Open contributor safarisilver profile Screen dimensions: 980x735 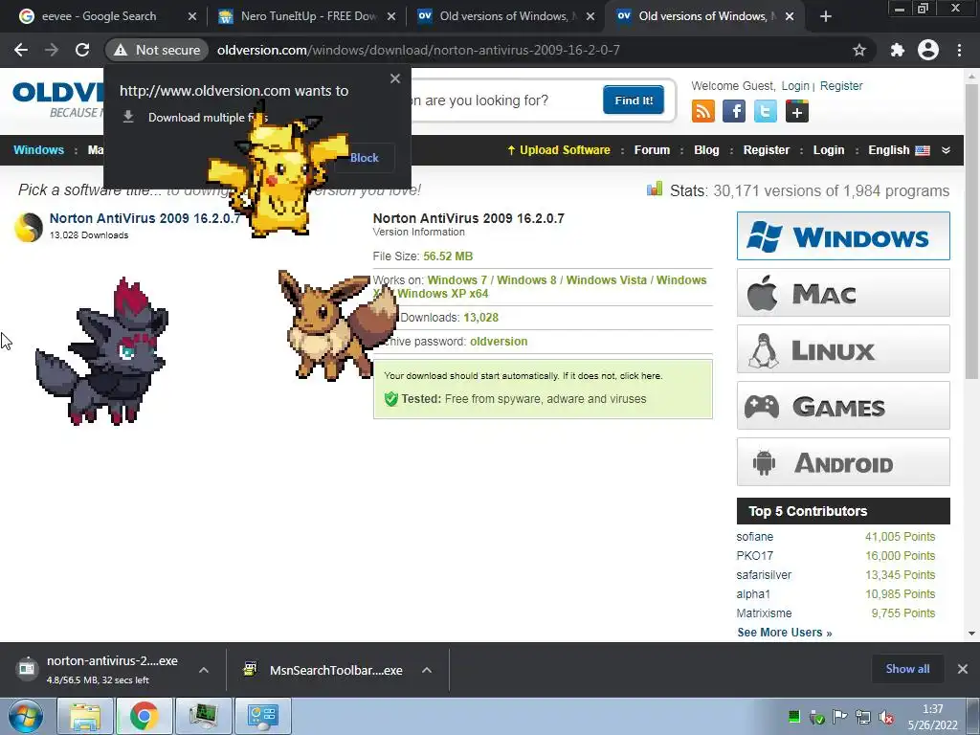click(x=764, y=575)
